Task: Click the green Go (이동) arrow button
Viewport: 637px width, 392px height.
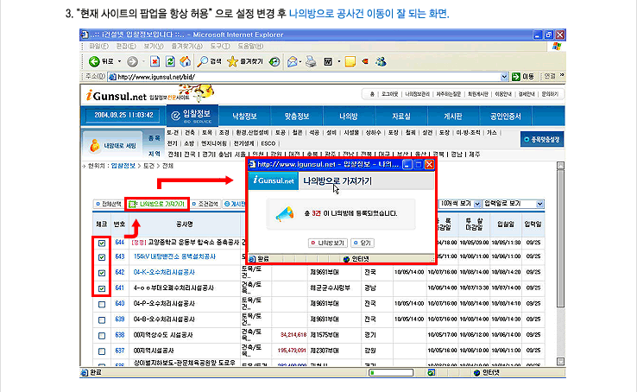Action: click(x=516, y=76)
